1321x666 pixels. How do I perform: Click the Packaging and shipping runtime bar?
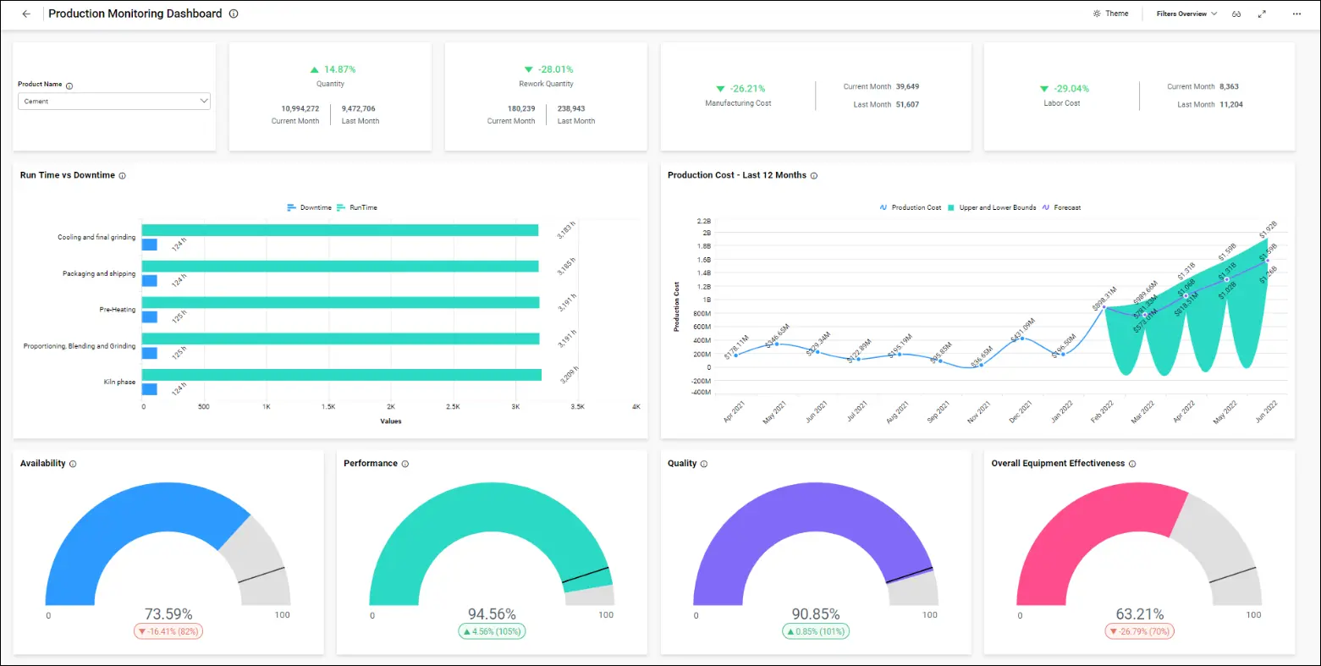340,267
